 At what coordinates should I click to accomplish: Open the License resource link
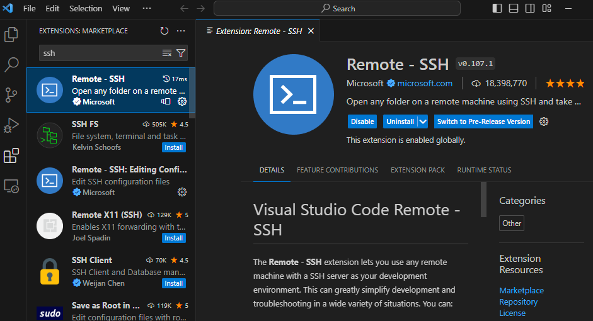pos(512,313)
